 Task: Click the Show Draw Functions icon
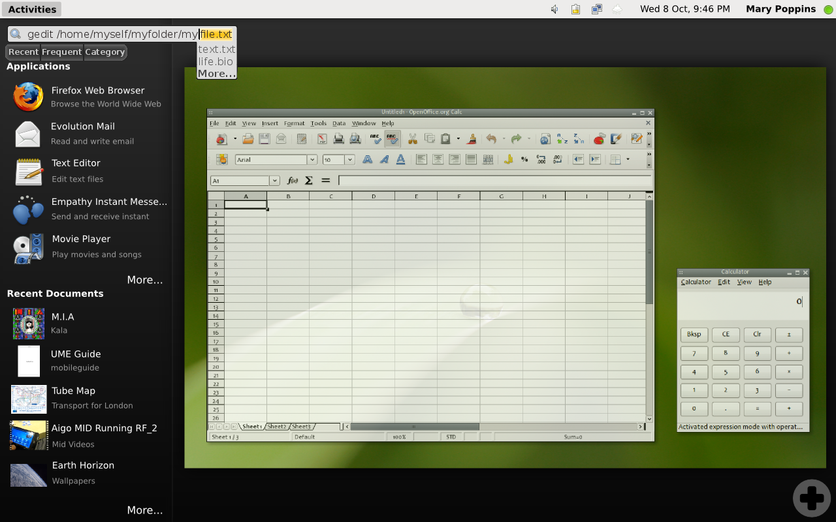click(615, 139)
